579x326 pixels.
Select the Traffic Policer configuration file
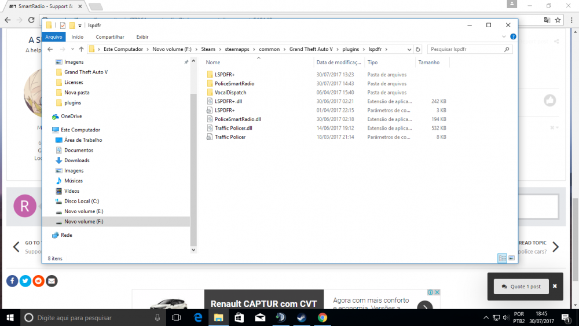[x=230, y=137]
